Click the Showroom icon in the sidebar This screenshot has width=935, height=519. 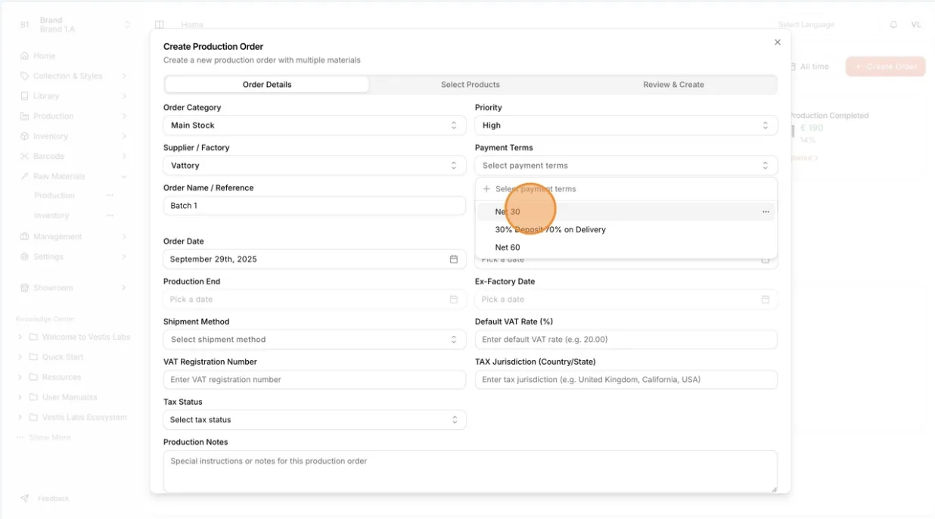click(25, 287)
